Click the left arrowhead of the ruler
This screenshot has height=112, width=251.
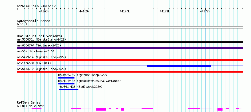(17, 9)
